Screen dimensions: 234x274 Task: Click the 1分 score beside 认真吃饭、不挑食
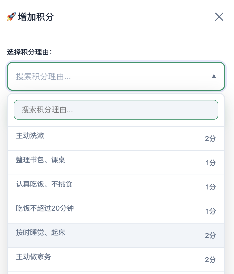pyautogui.click(x=211, y=187)
